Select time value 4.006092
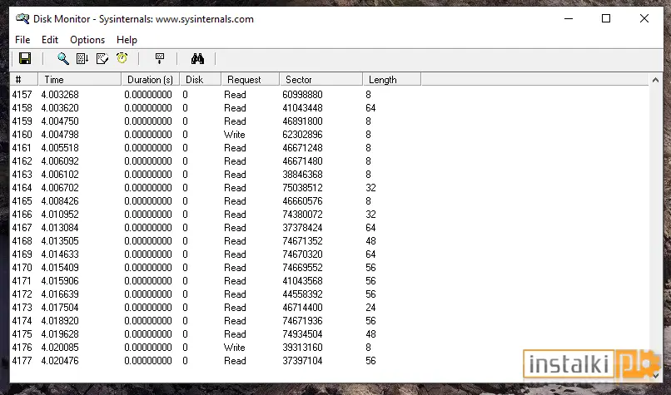This screenshot has width=671, height=395. pyautogui.click(x=60, y=160)
